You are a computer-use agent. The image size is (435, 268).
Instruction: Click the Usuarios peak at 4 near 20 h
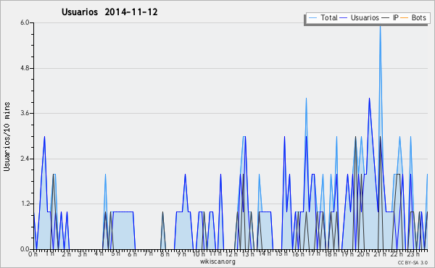point(369,99)
